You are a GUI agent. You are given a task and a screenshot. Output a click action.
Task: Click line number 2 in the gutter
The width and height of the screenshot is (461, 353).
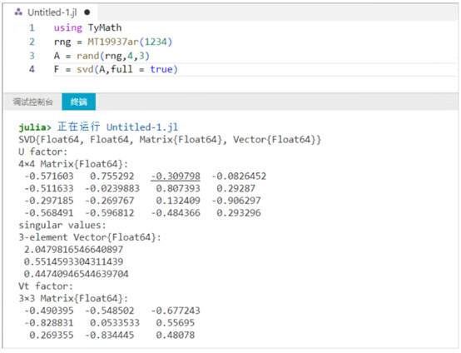[32, 42]
